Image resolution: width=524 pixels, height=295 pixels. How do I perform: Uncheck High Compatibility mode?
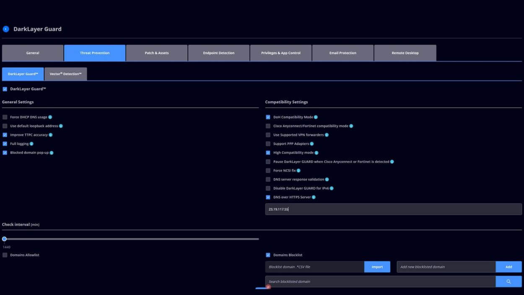click(x=268, y=153)
